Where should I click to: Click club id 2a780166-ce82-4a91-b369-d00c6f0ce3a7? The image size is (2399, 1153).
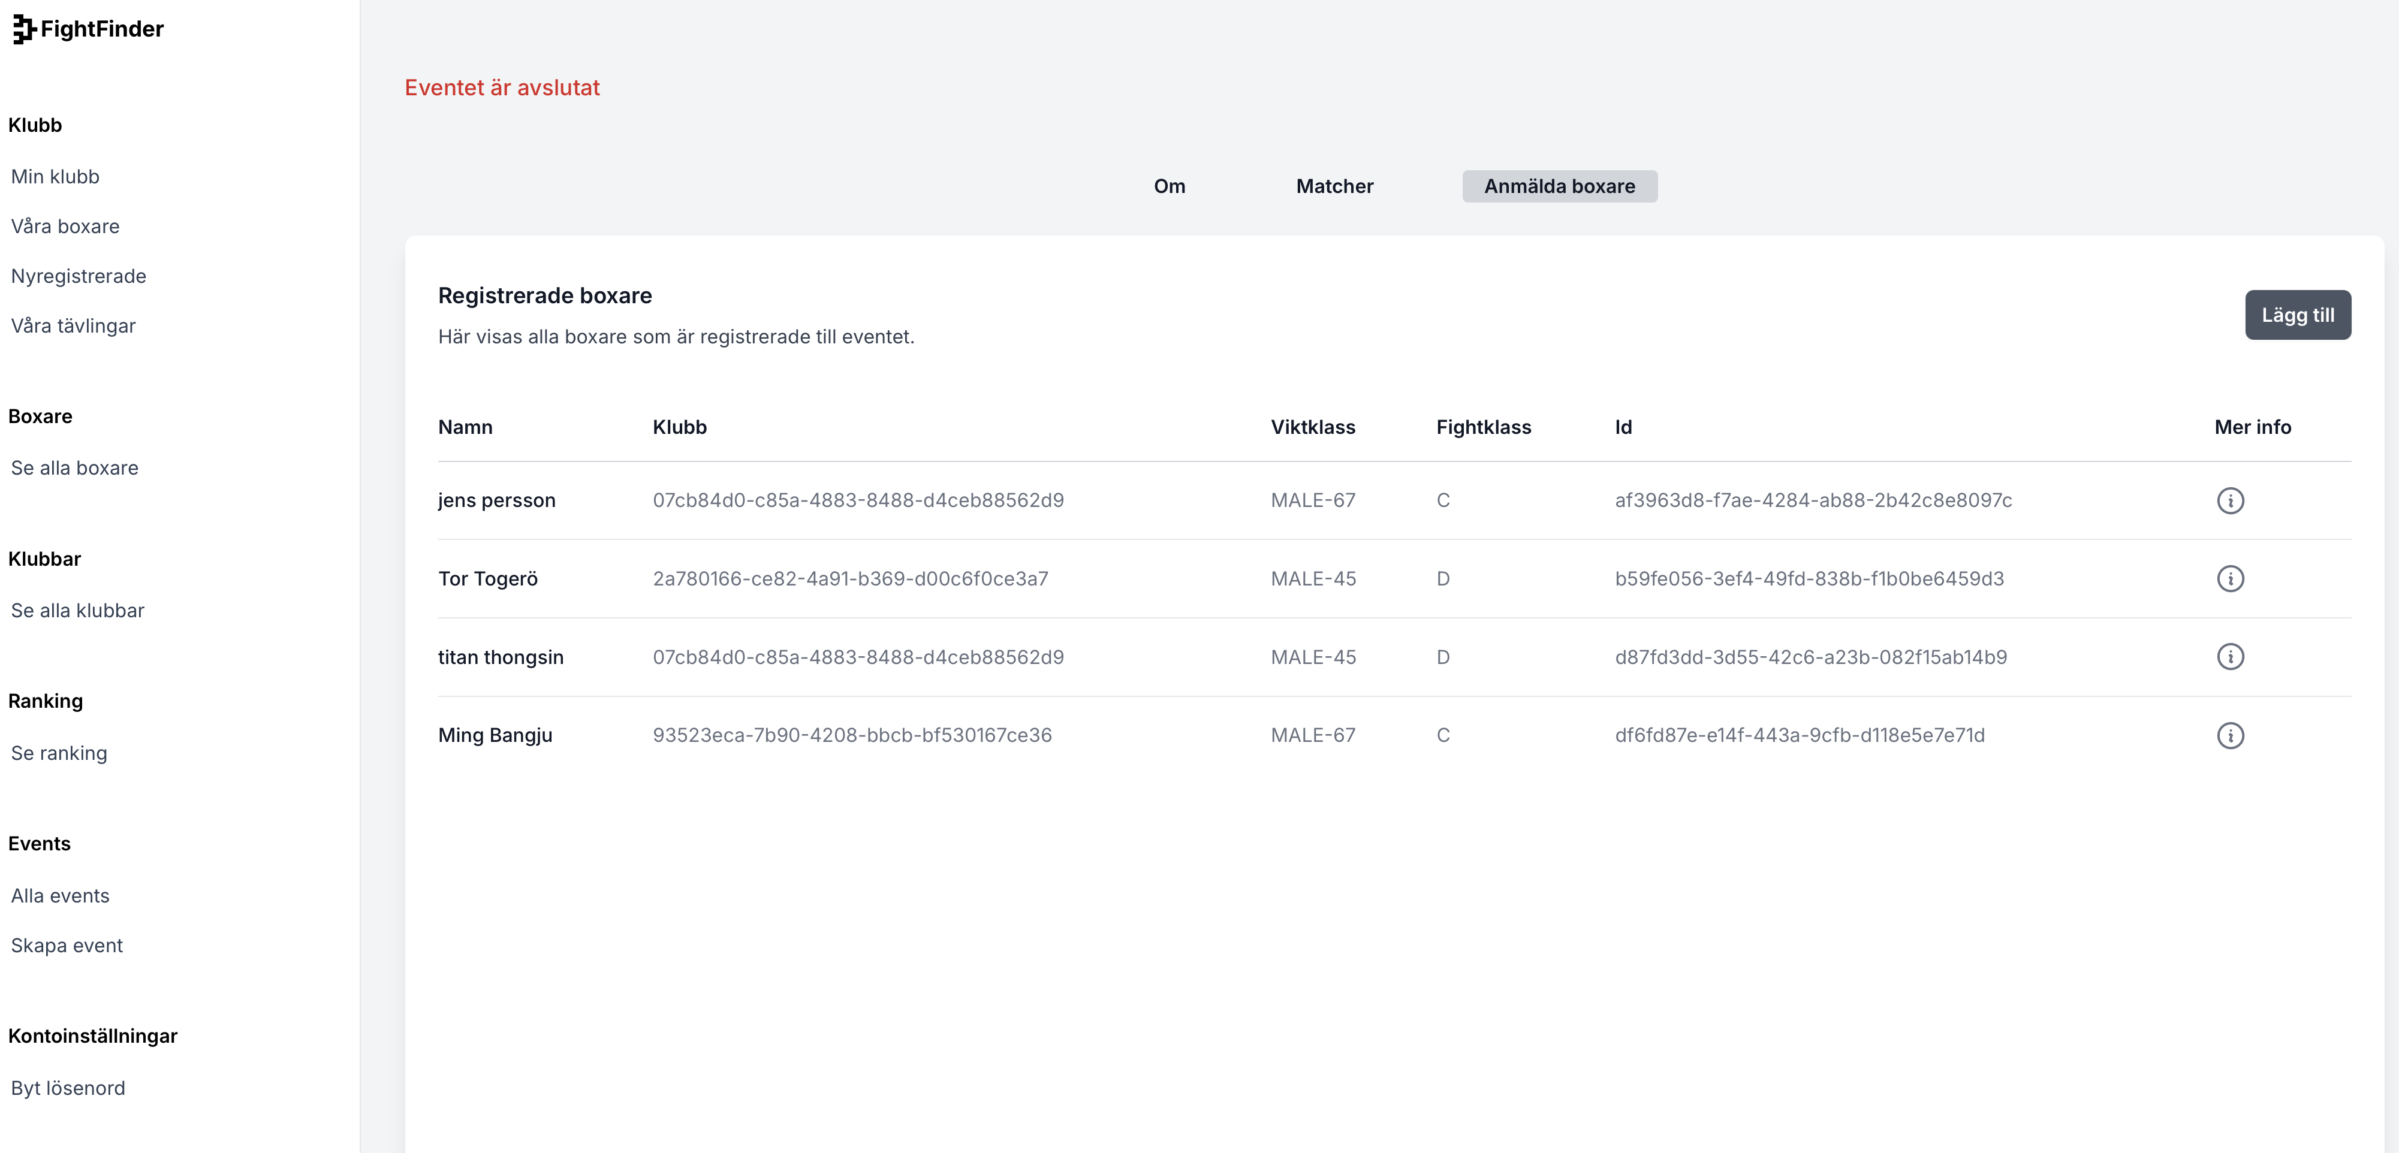coord(849,578)
